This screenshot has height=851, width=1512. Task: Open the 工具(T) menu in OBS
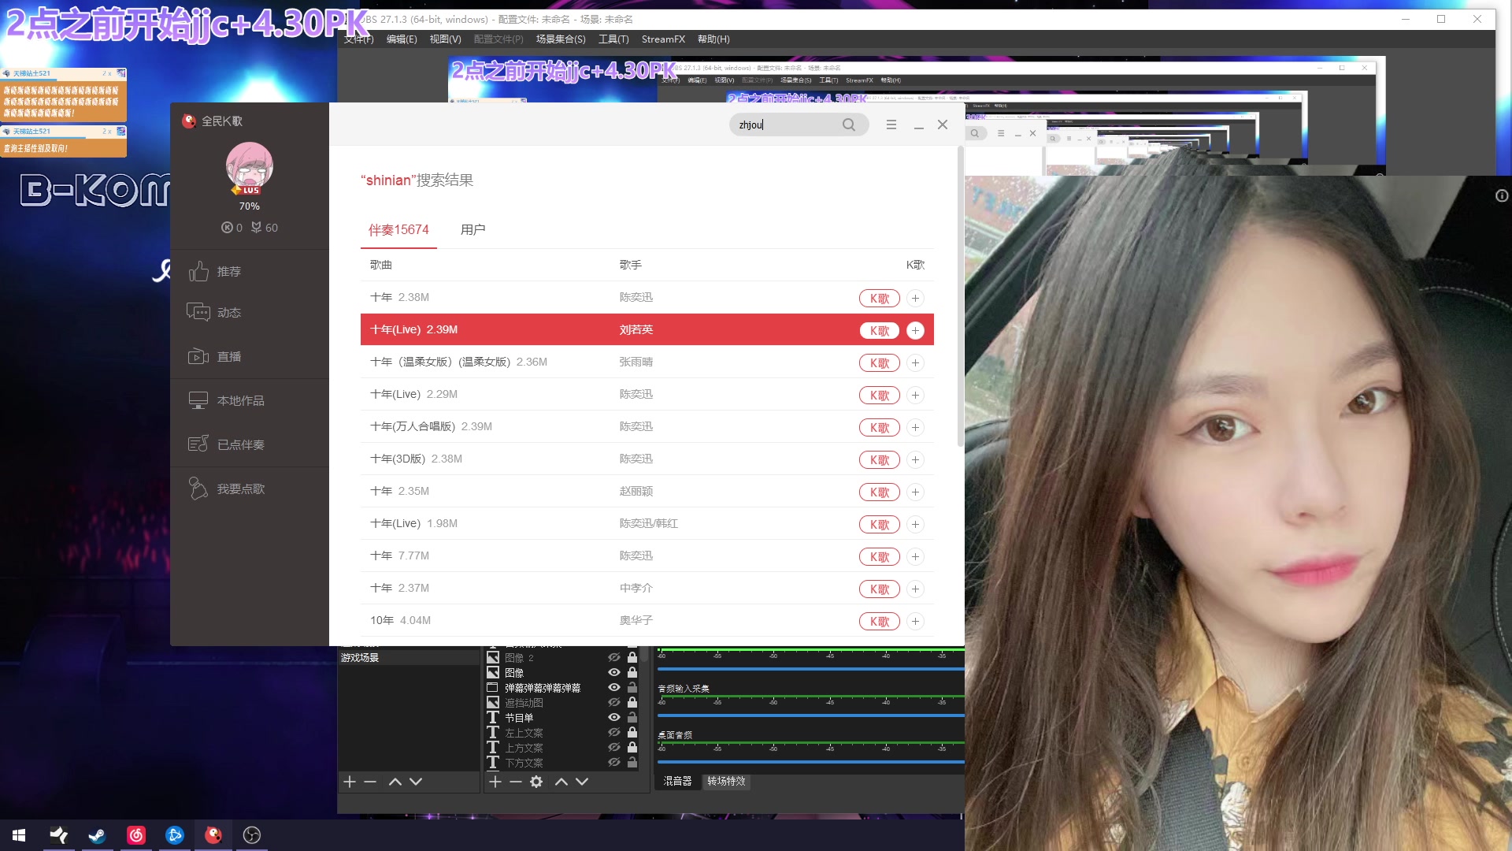coord(613,39)
